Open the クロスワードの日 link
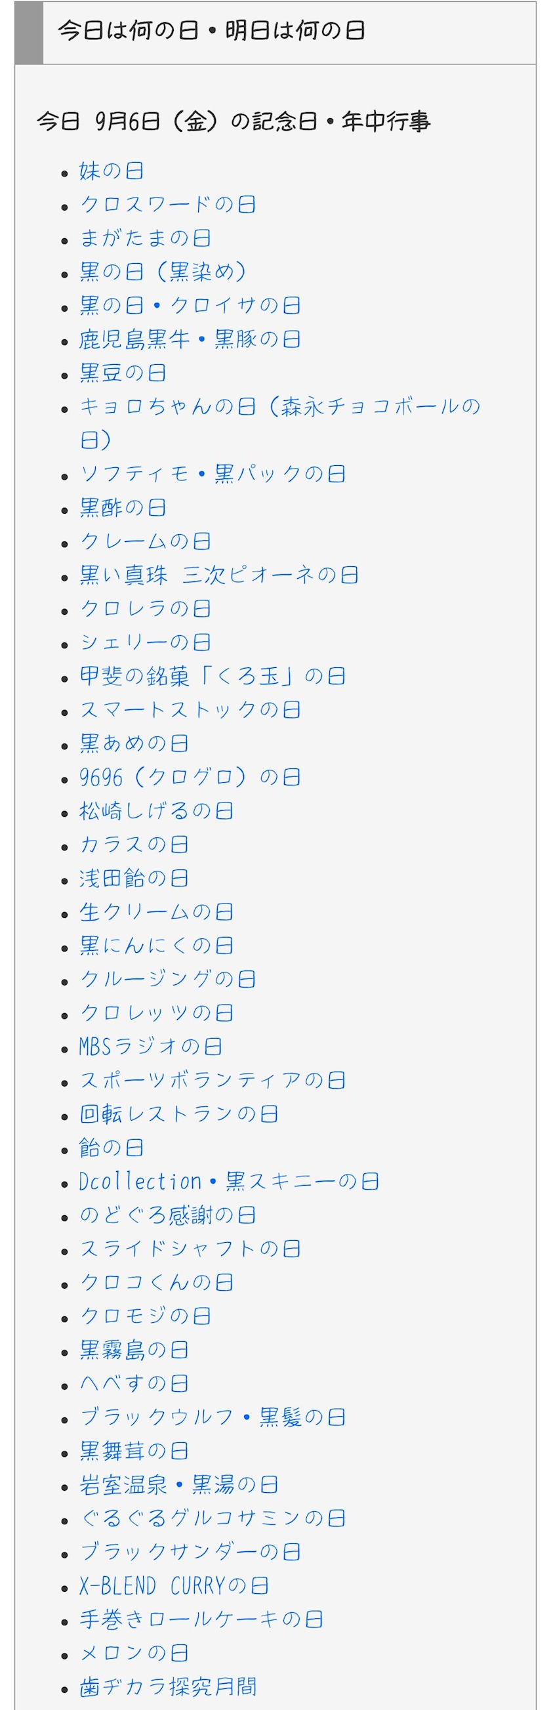 167,205
